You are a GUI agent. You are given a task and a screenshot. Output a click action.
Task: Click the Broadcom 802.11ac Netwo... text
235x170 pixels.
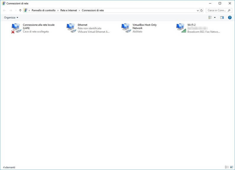pos(204,32)
